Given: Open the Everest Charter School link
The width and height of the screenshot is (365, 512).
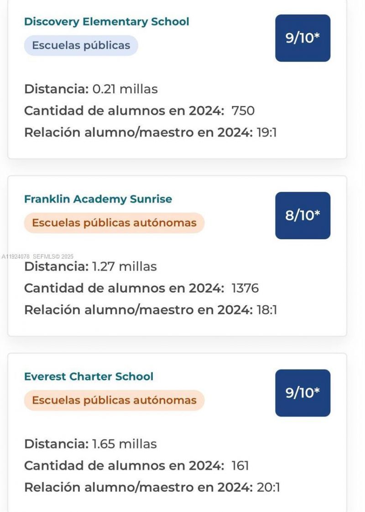Looking at the screenshot, I should pyautogui.click(x=89, y=377).
